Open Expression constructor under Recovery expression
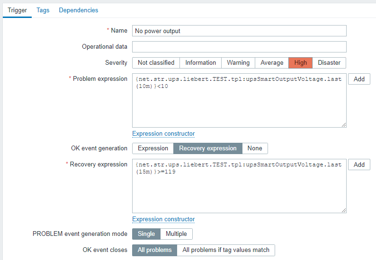Screen dimensions: 376x260 coord(163,219)
